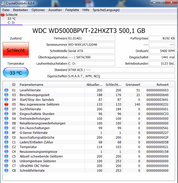
Task: Click the CrystalDiskInfo title bar app icon
Action: point(3,3)
